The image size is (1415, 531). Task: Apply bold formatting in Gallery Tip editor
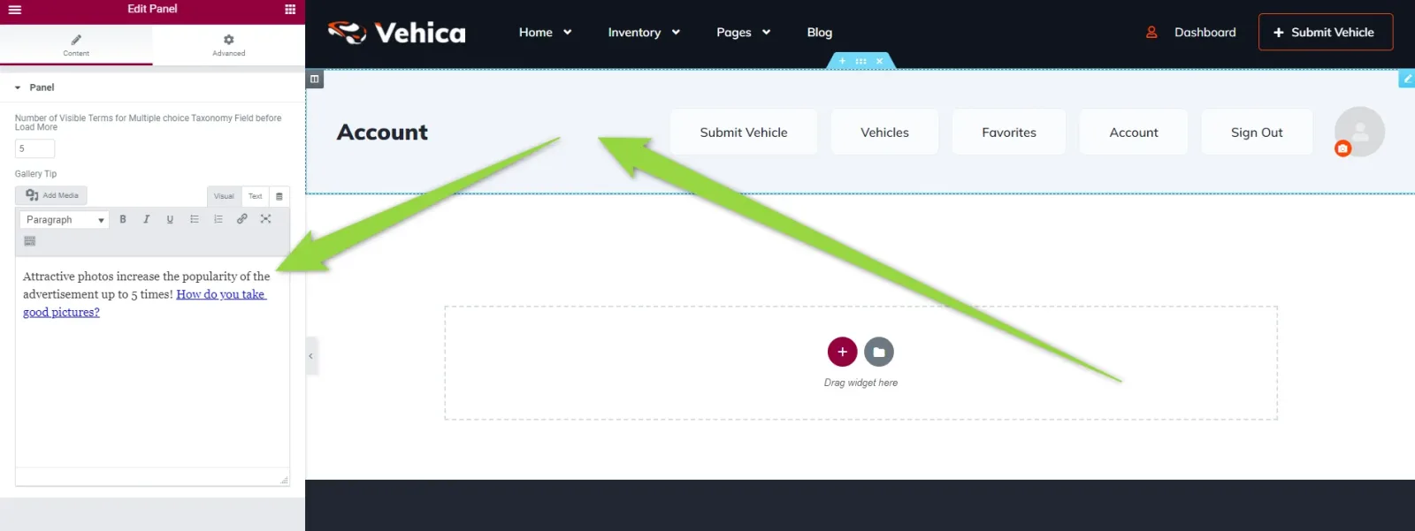pyautogui.click(x=123, y=219)
